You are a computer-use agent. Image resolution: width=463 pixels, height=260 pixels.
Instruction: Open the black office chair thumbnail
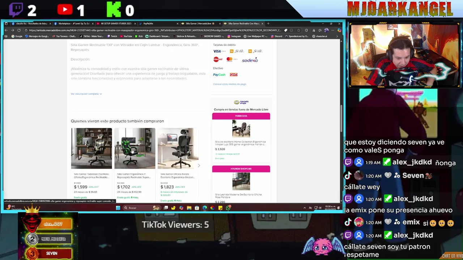(178, 148)
